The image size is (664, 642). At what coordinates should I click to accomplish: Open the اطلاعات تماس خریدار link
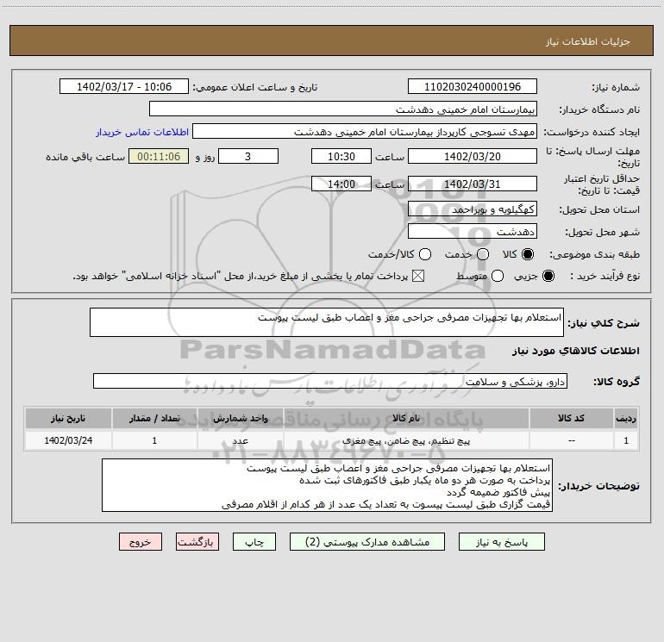point(142,132)
